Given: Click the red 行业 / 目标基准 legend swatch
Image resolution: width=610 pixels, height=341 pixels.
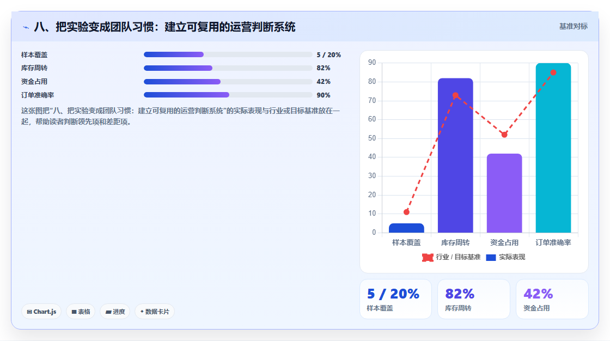Looking at the screenshot, I should tap(428, 257).
